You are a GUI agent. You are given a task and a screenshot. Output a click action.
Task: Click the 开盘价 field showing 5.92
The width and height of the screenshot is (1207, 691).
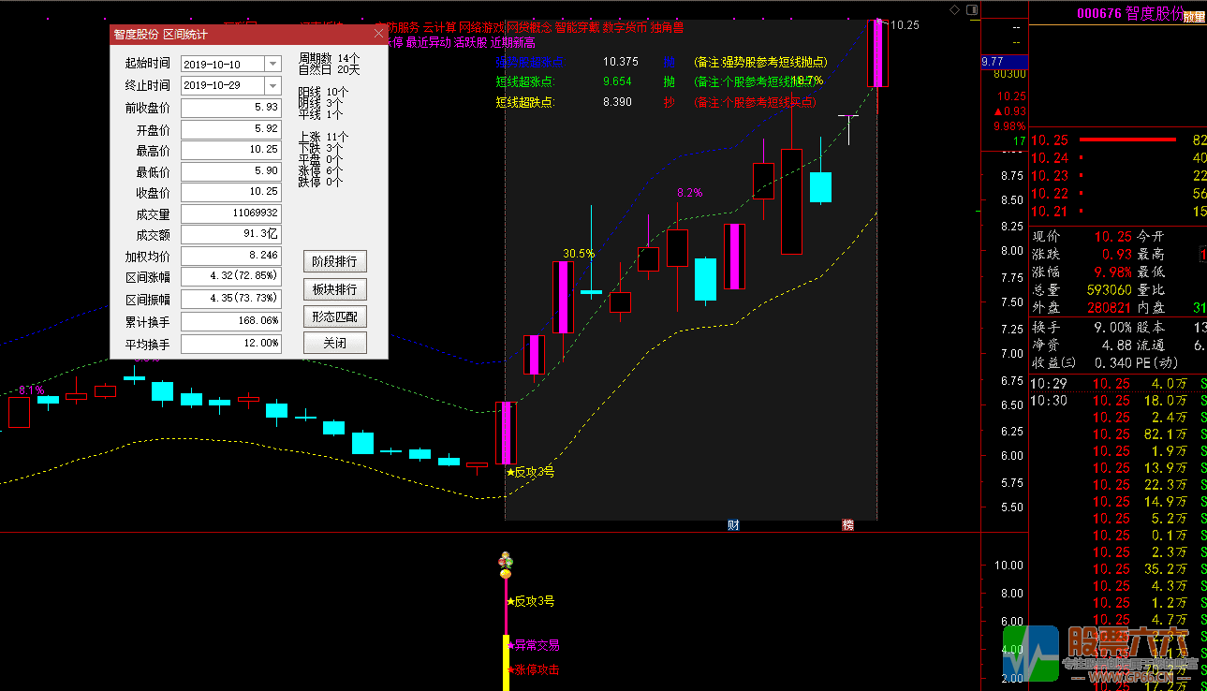231,129
